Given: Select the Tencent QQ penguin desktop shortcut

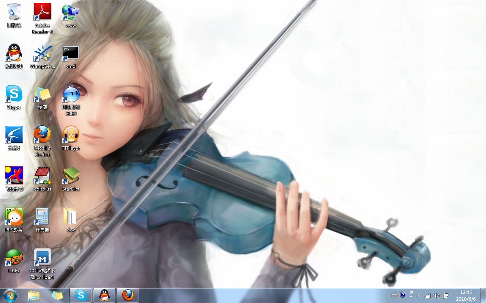Looking at the screenshot, I should 14,56.
